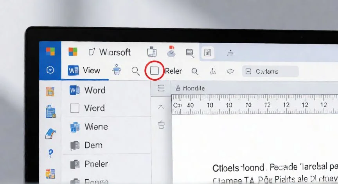Open the clipboard copy icon in title bar
Viewport: 338px width, 184px height.
pyautogui.click(x=152, y=52)
